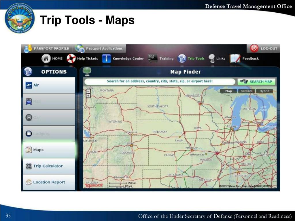Open the Location Report option
The image size is (295, 221).
tap(49, 182)
